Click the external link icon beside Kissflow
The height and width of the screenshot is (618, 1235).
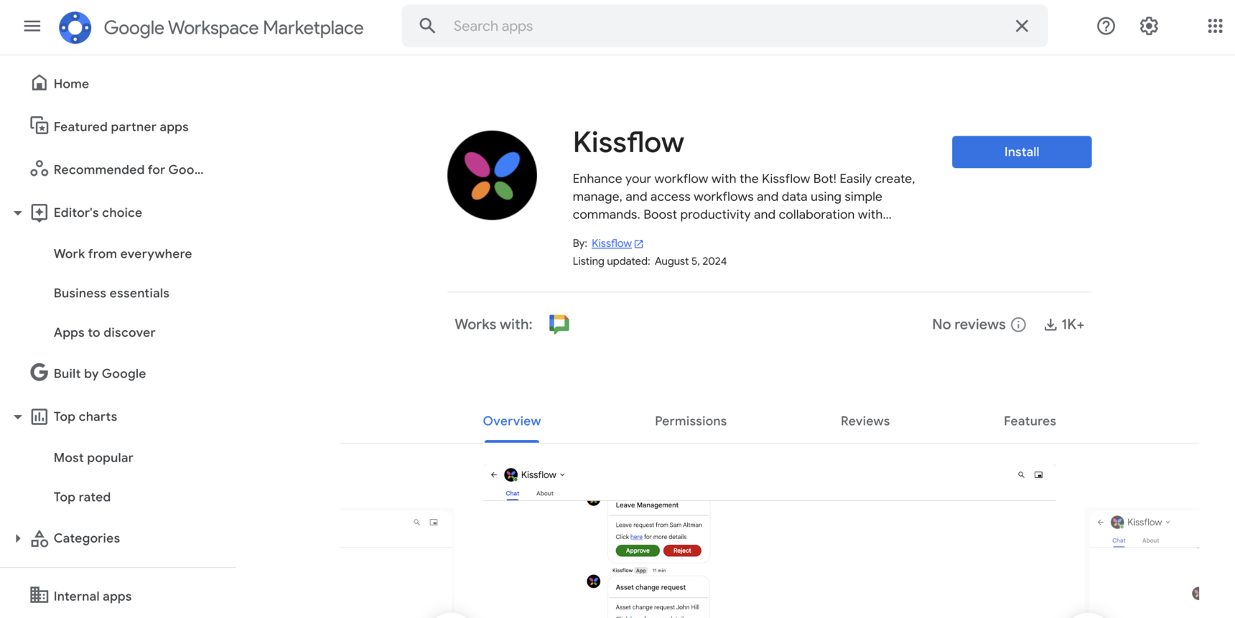click(639, 244)
